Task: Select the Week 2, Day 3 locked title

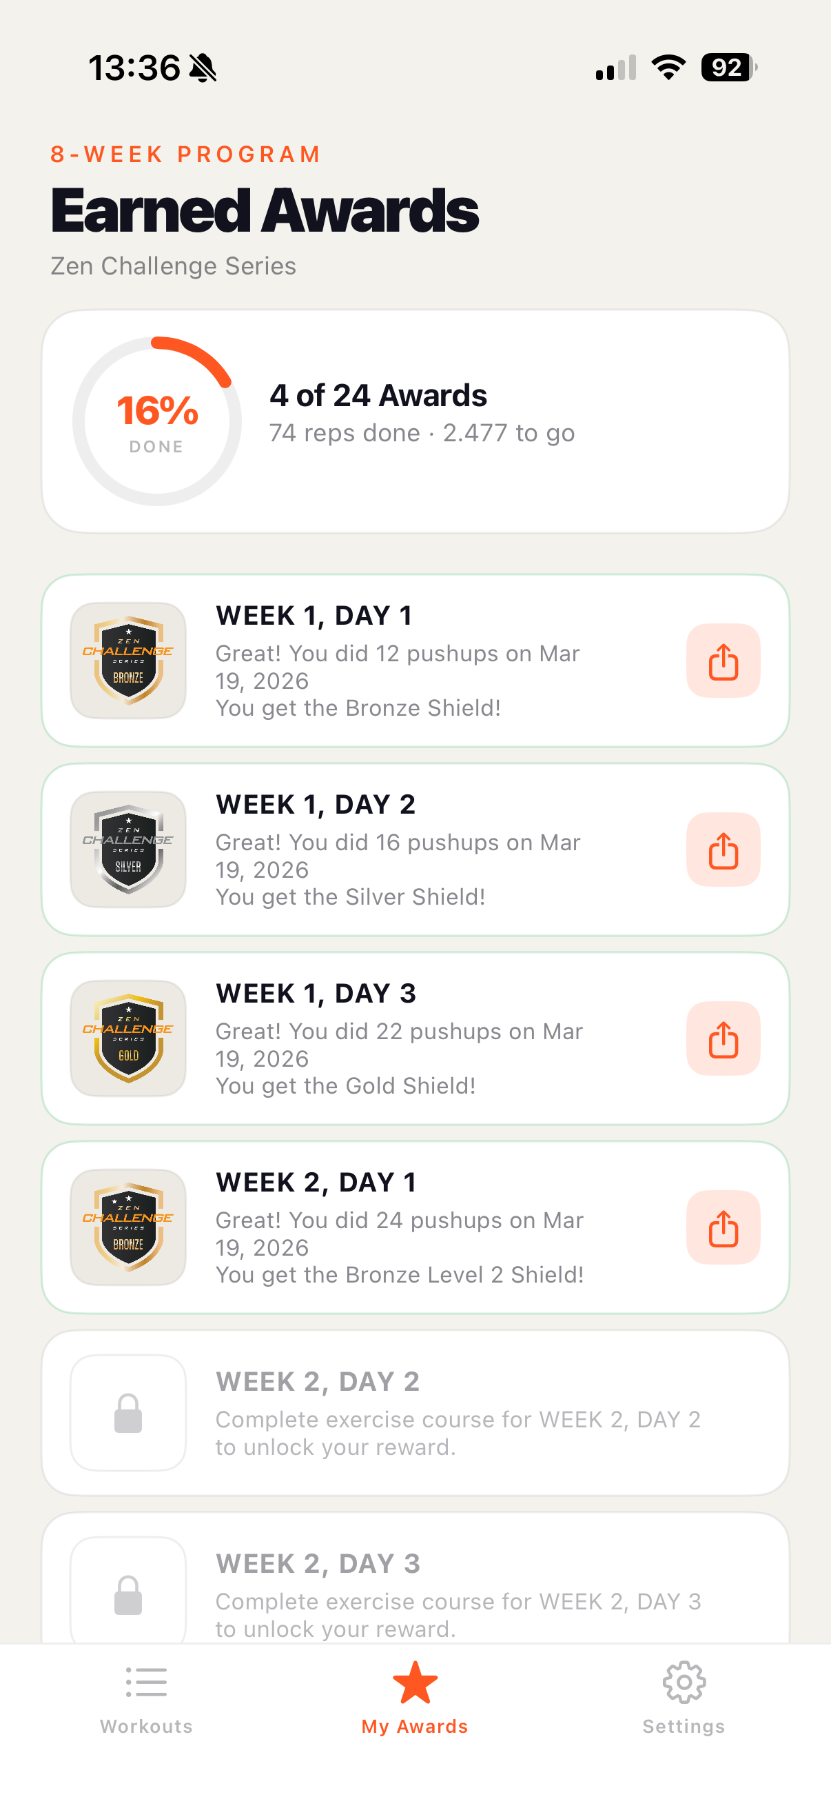Action: point(318,1564)
